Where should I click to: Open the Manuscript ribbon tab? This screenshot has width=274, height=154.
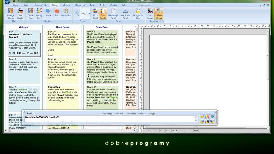pyautogui.click(x=80, y=5)
